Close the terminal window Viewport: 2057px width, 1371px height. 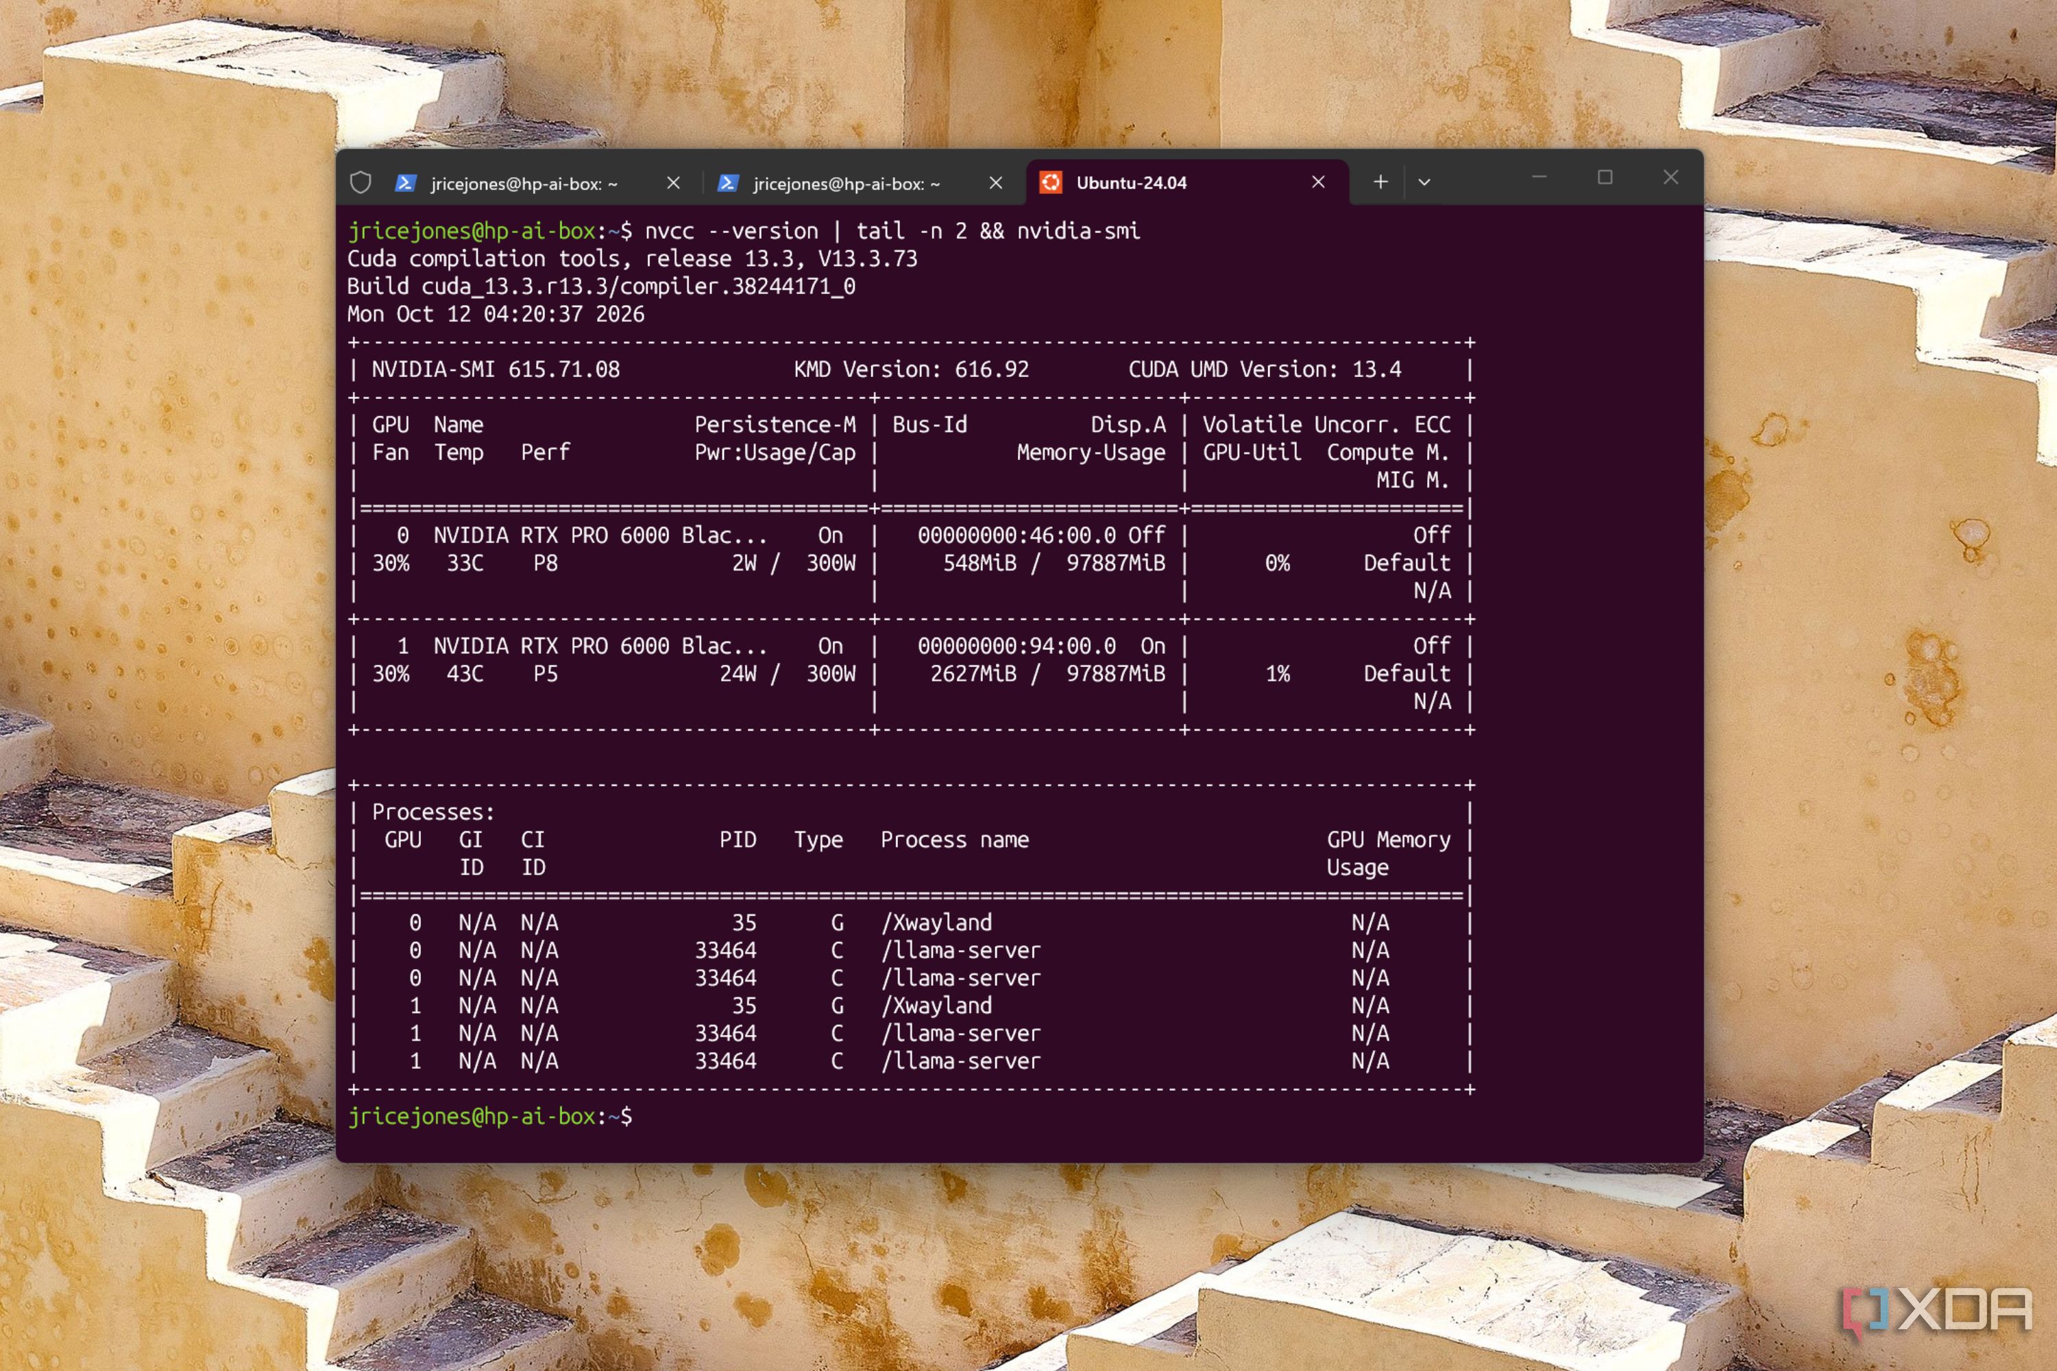pyautogui.click(x=1670, y=178)
